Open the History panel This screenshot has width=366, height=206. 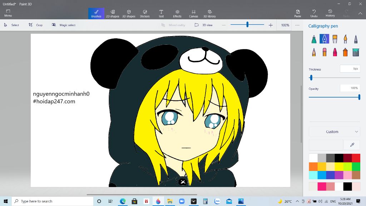pos(330,14)
